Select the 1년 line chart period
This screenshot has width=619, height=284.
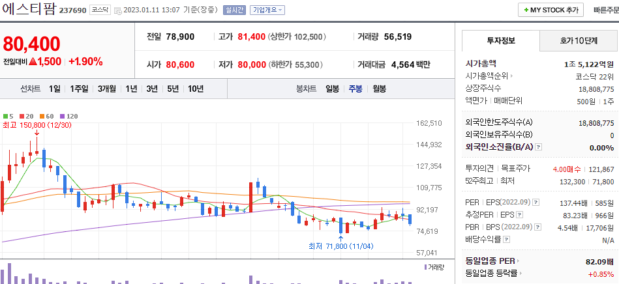(x=131, y=89)
